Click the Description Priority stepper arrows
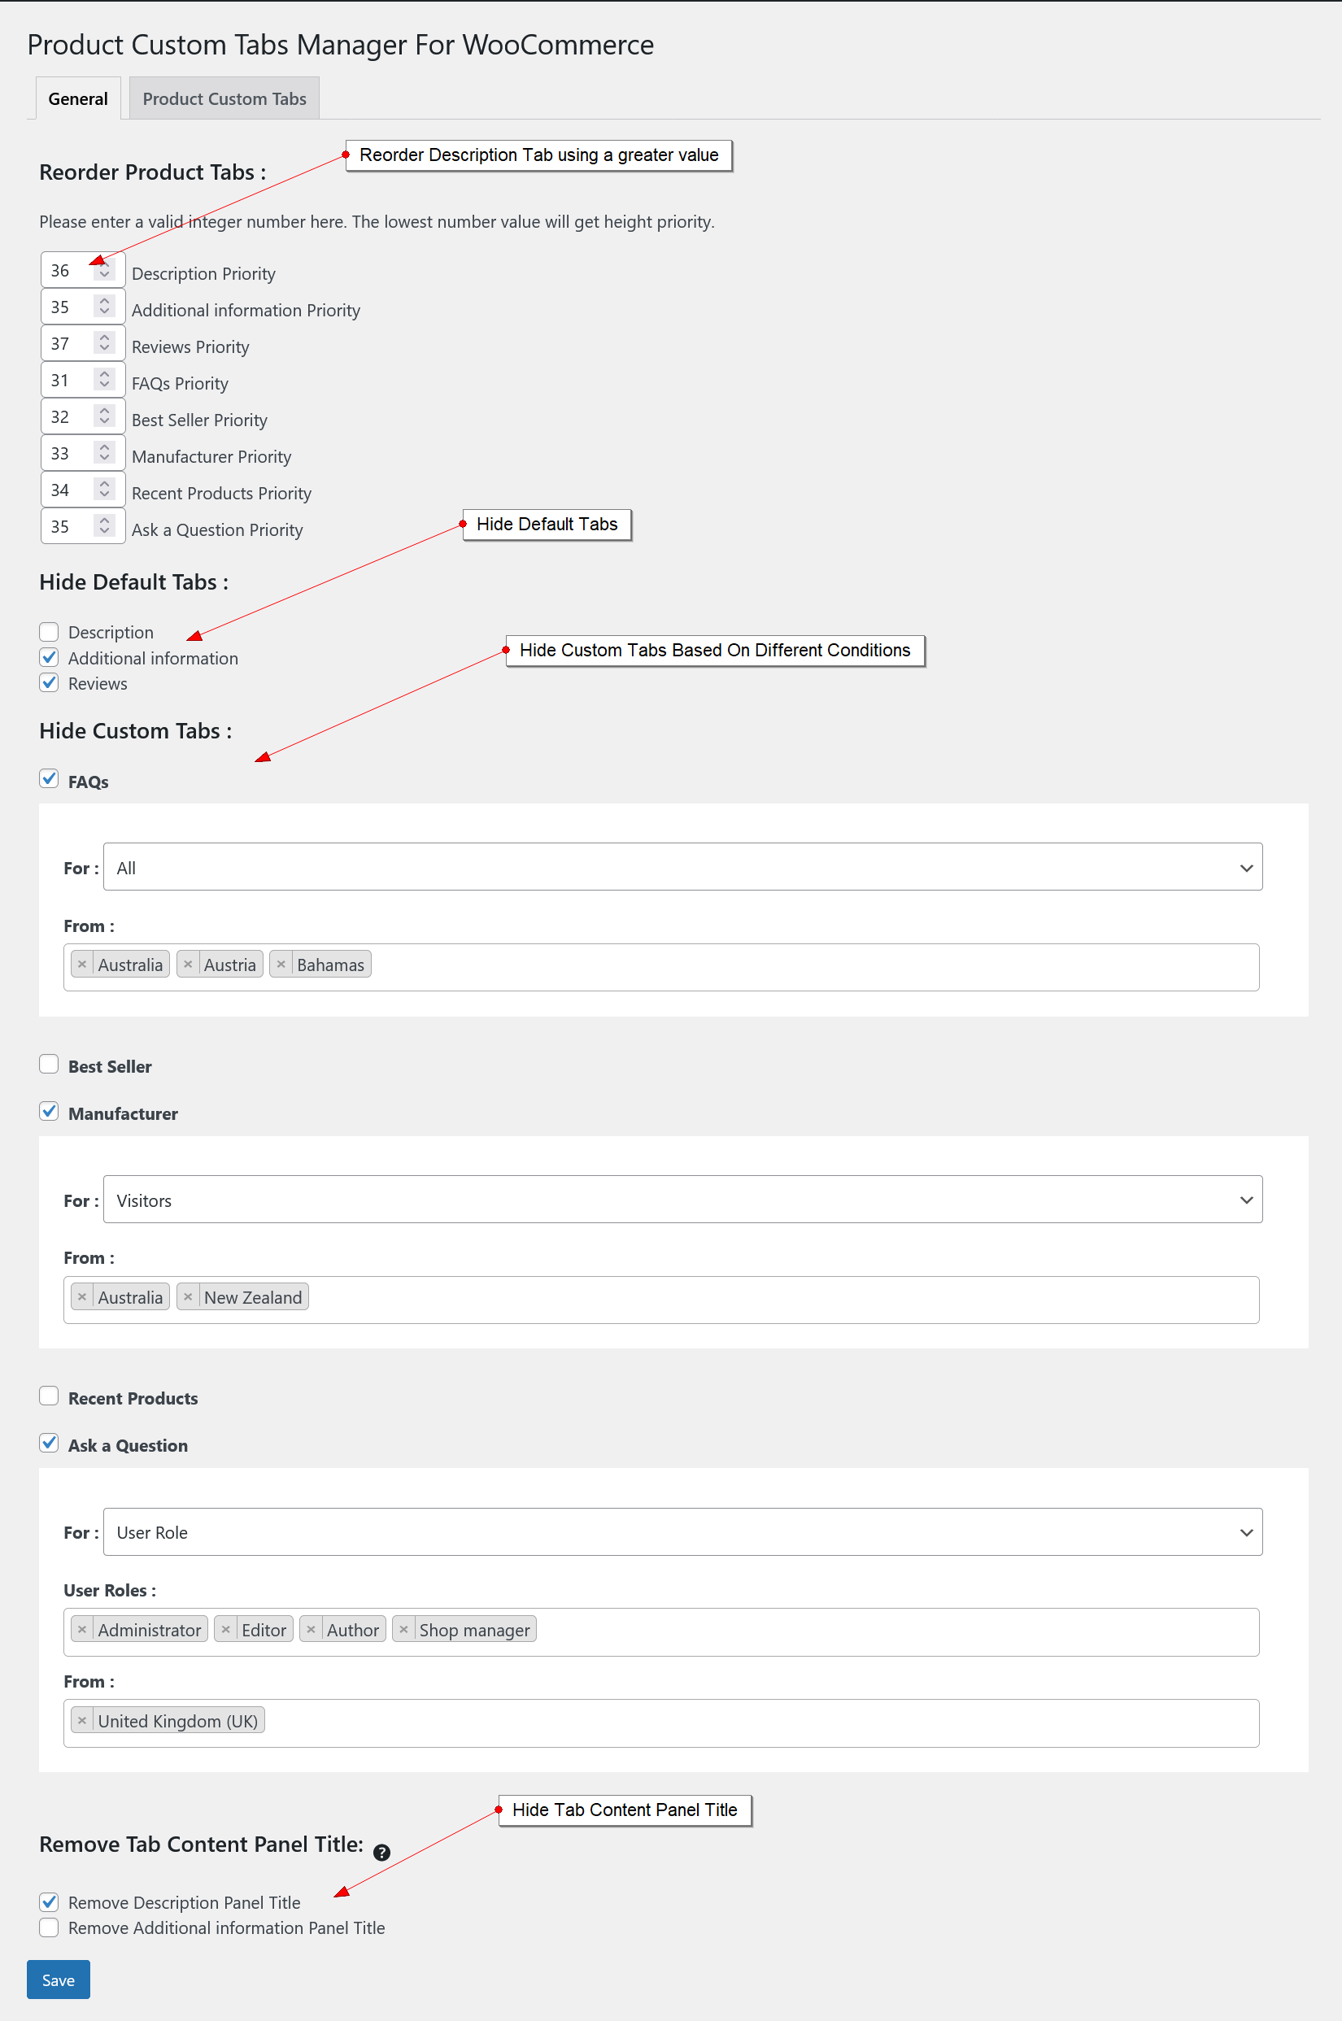Viewport: 1342px width, 2021px height. click(104, 270)
